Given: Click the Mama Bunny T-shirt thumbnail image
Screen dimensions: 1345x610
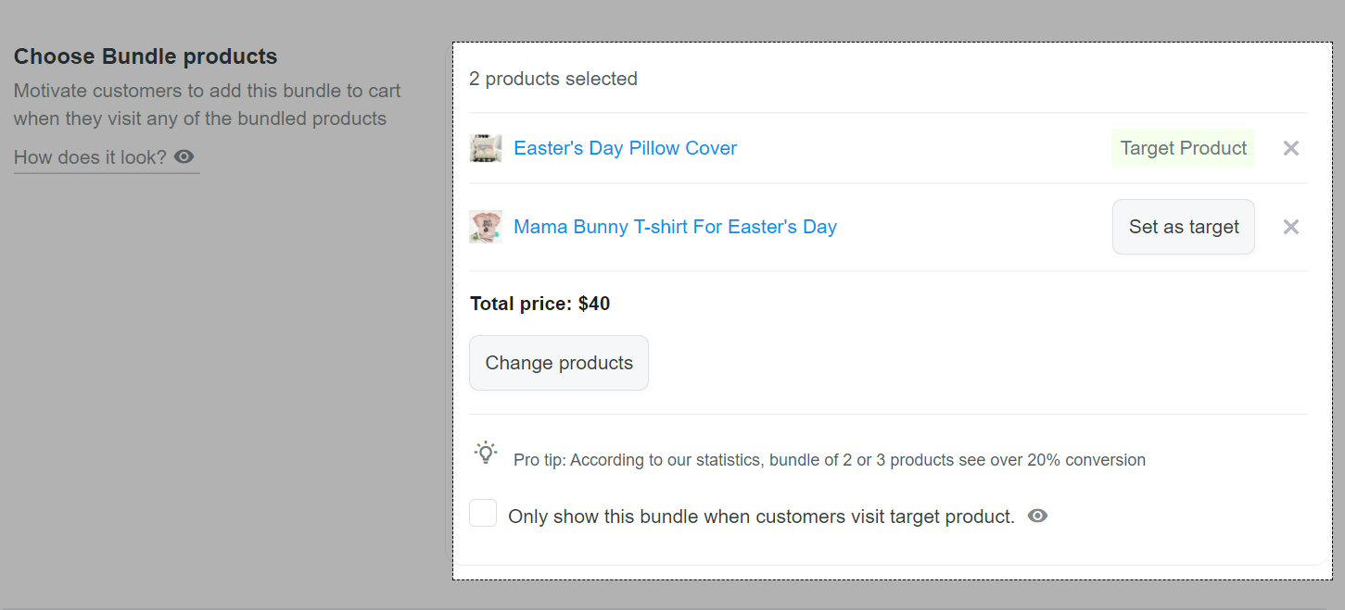Looking at the screenshot, I should point(486,227).
